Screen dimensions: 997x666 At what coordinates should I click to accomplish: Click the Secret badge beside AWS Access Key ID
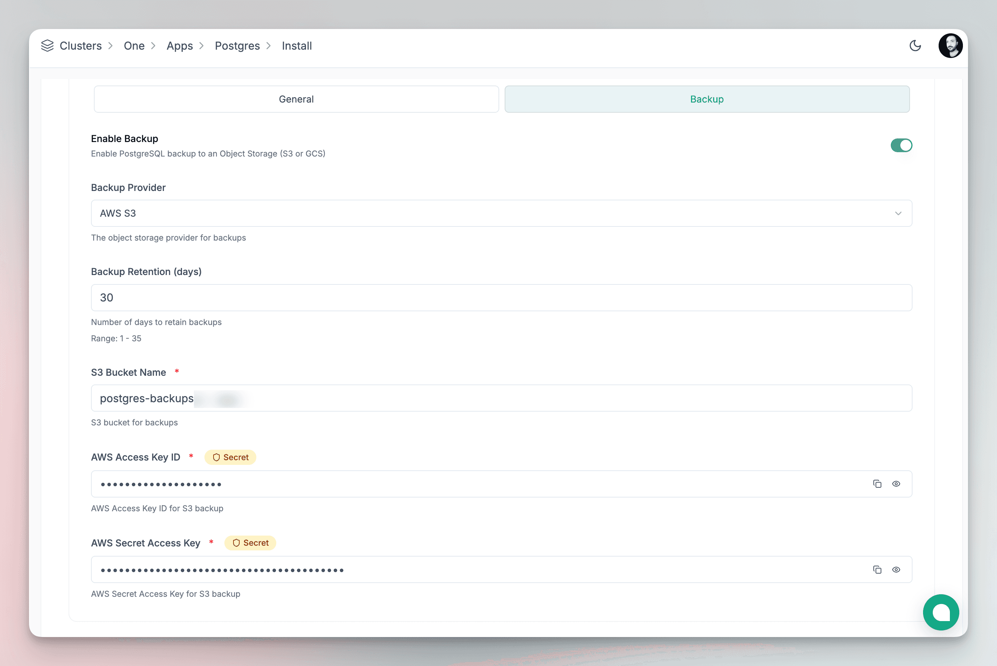click(x=230, y=457)
